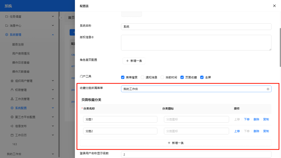Click the disabled 上移 in the 分类1 row
Screen dimensions: 281x158
pyautogui.click(x=237, y=119)
